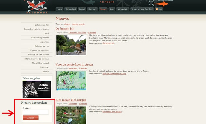Open sidebar item Evolutie koi van klanten

[39, 55]
